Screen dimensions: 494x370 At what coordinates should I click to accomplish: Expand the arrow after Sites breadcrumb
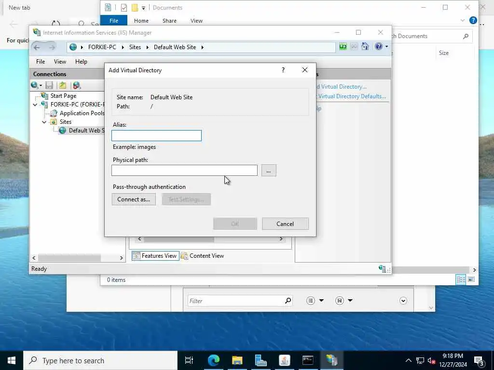coord(147,47)
